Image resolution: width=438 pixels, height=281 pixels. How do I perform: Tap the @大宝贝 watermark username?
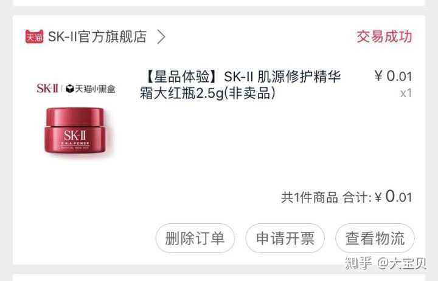402,263
